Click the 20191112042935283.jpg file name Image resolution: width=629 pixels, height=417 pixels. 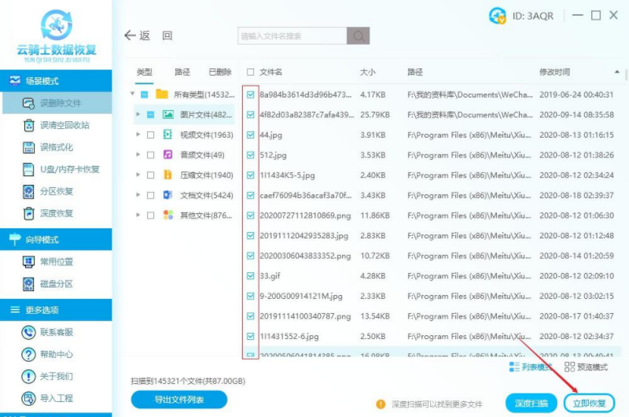(303, 235)
